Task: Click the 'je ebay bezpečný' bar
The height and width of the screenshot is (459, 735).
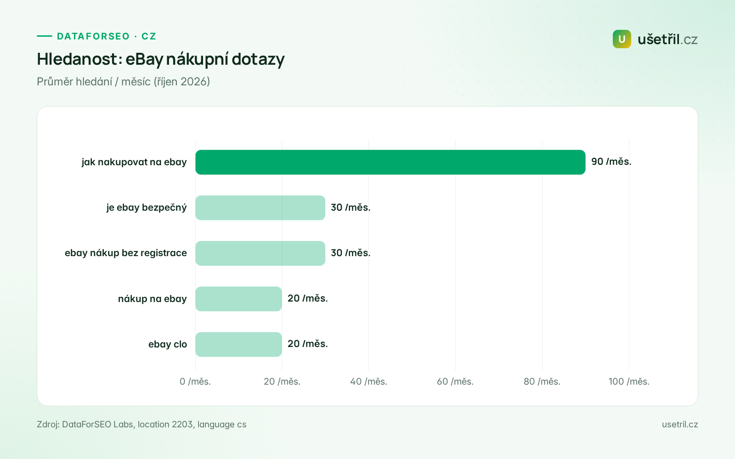Action: [x=260, y=207]
